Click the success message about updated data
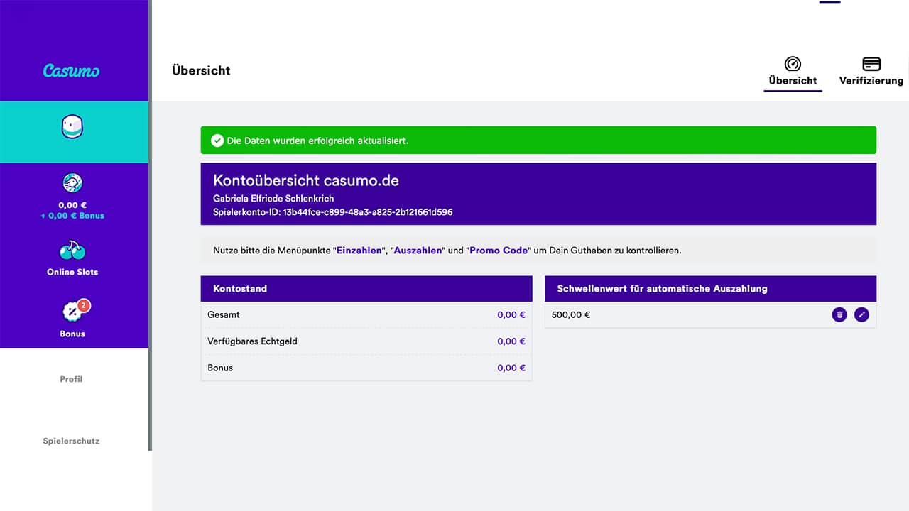 [317, 141]
